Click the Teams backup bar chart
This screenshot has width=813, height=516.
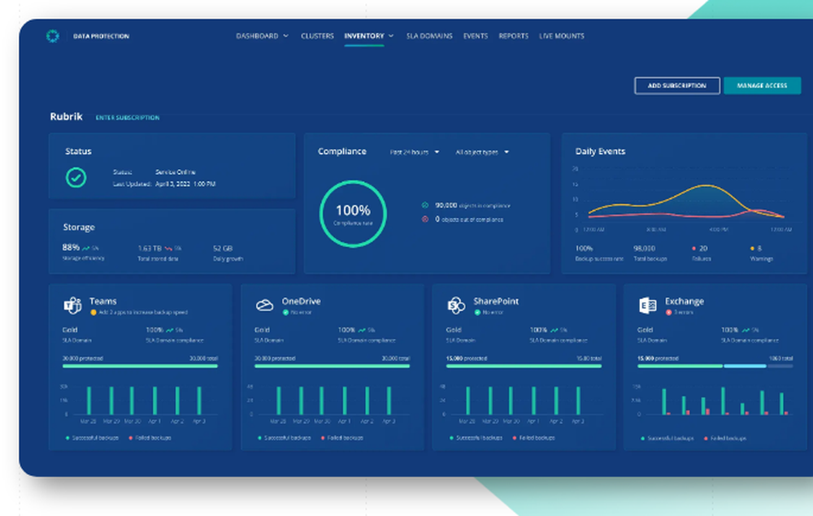(x=140, y=404)
